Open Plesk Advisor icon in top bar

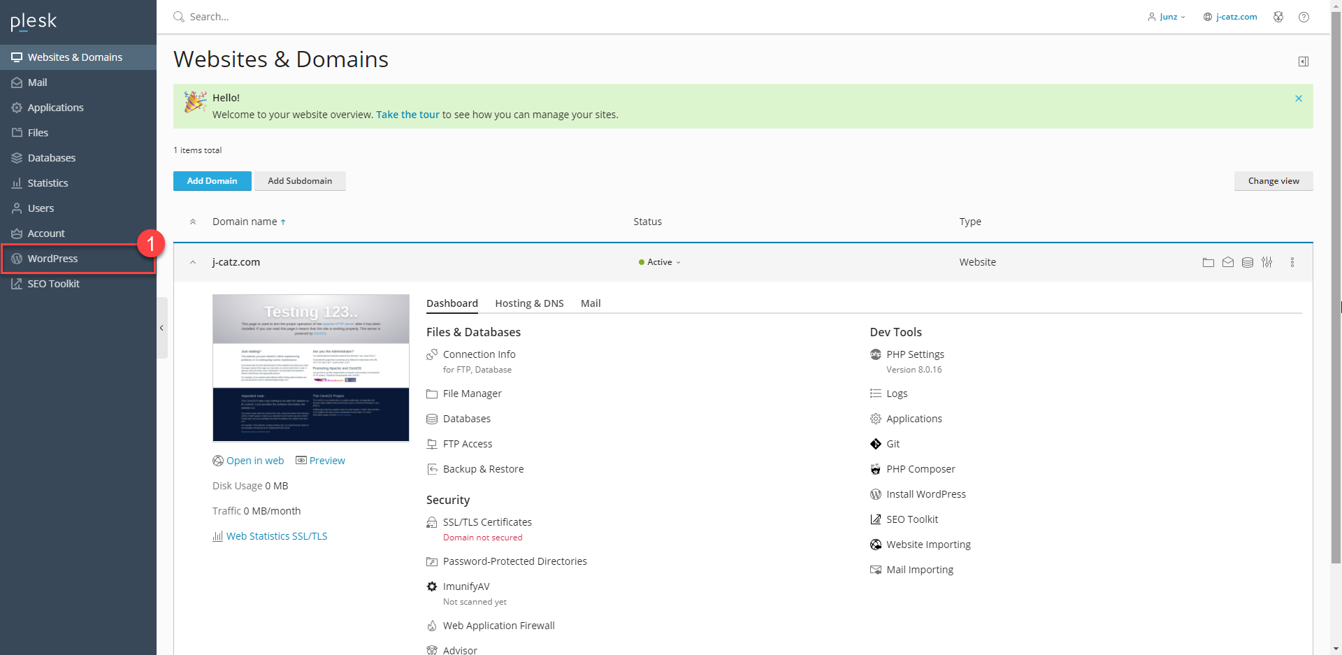coord(1278,17)
